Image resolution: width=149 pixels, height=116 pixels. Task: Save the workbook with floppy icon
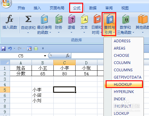coord(3,49)
